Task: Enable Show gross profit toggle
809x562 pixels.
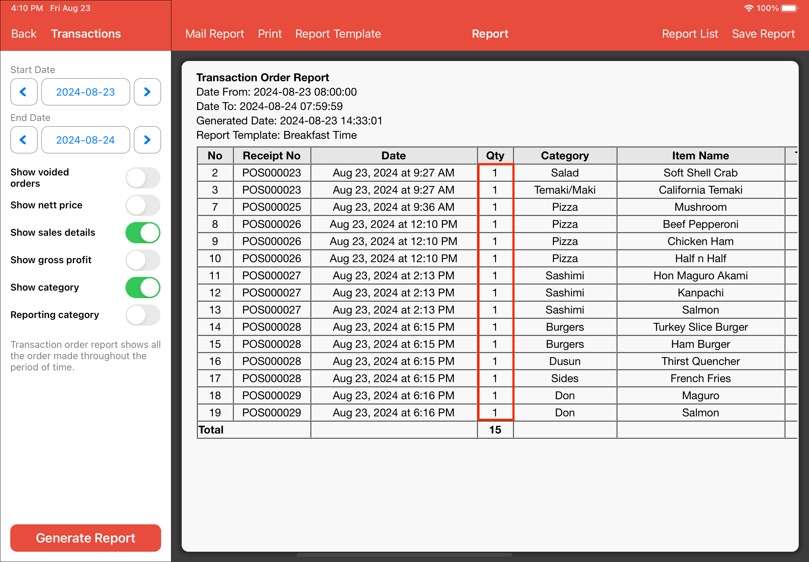Action: (x=143, y=260)
